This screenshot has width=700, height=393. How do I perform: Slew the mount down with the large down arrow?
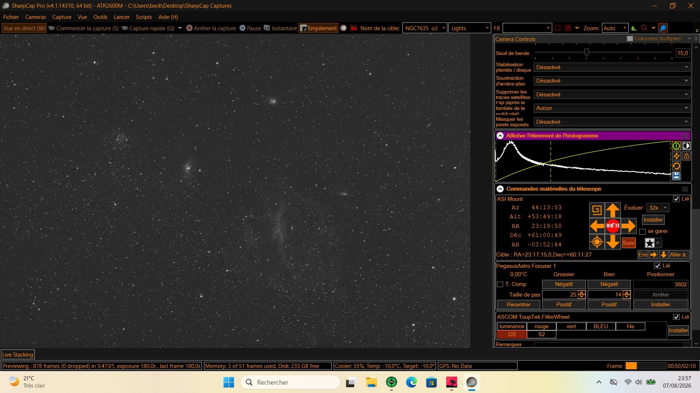(x=613, y=242)
